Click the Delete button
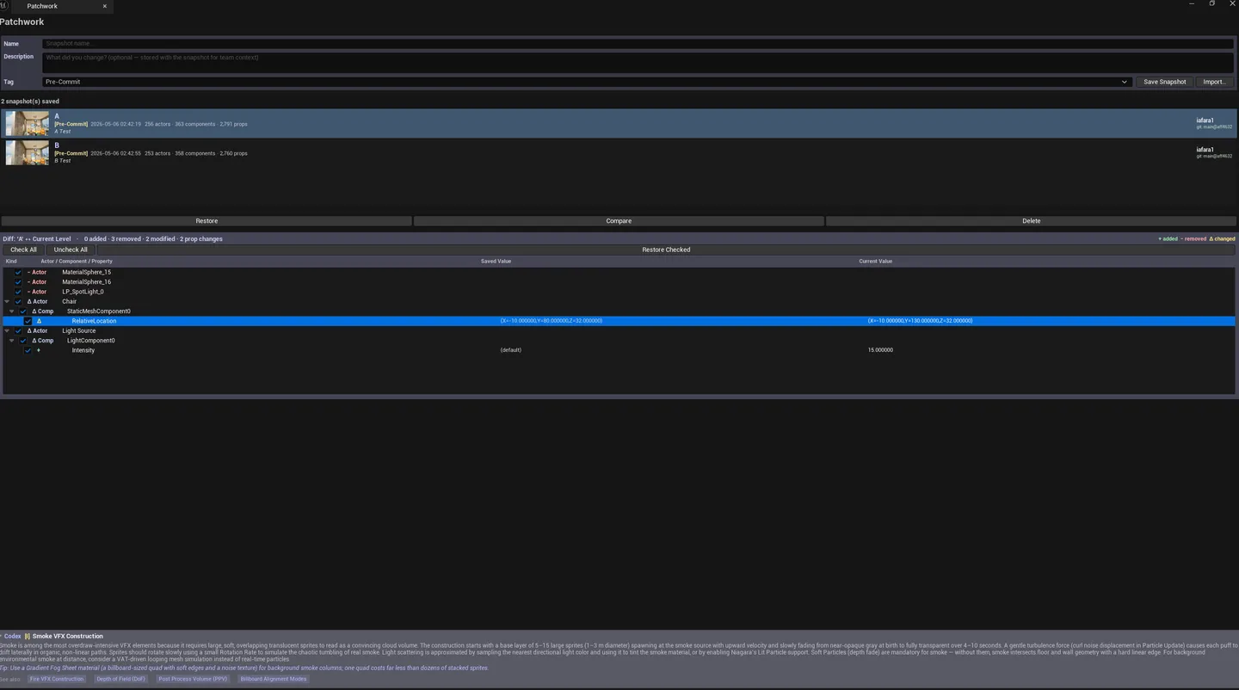Image resolution: width=1239 pixels, height=690 pixels. [1031, 221]
